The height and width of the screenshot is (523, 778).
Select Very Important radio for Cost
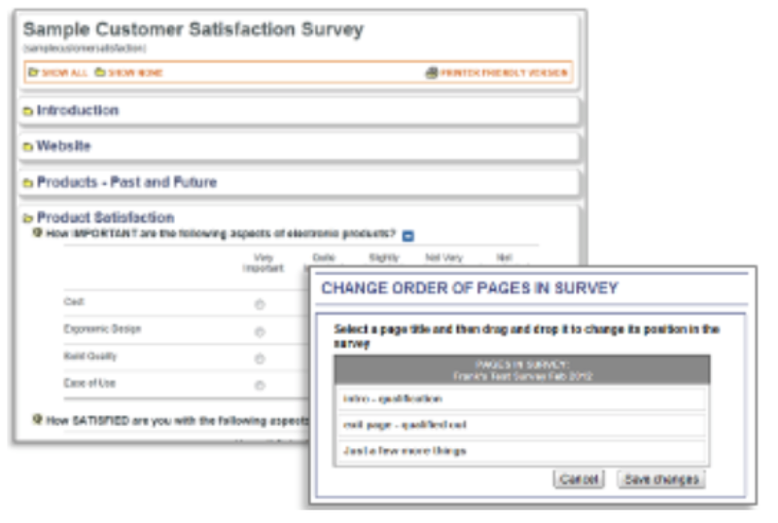point(260,304)
